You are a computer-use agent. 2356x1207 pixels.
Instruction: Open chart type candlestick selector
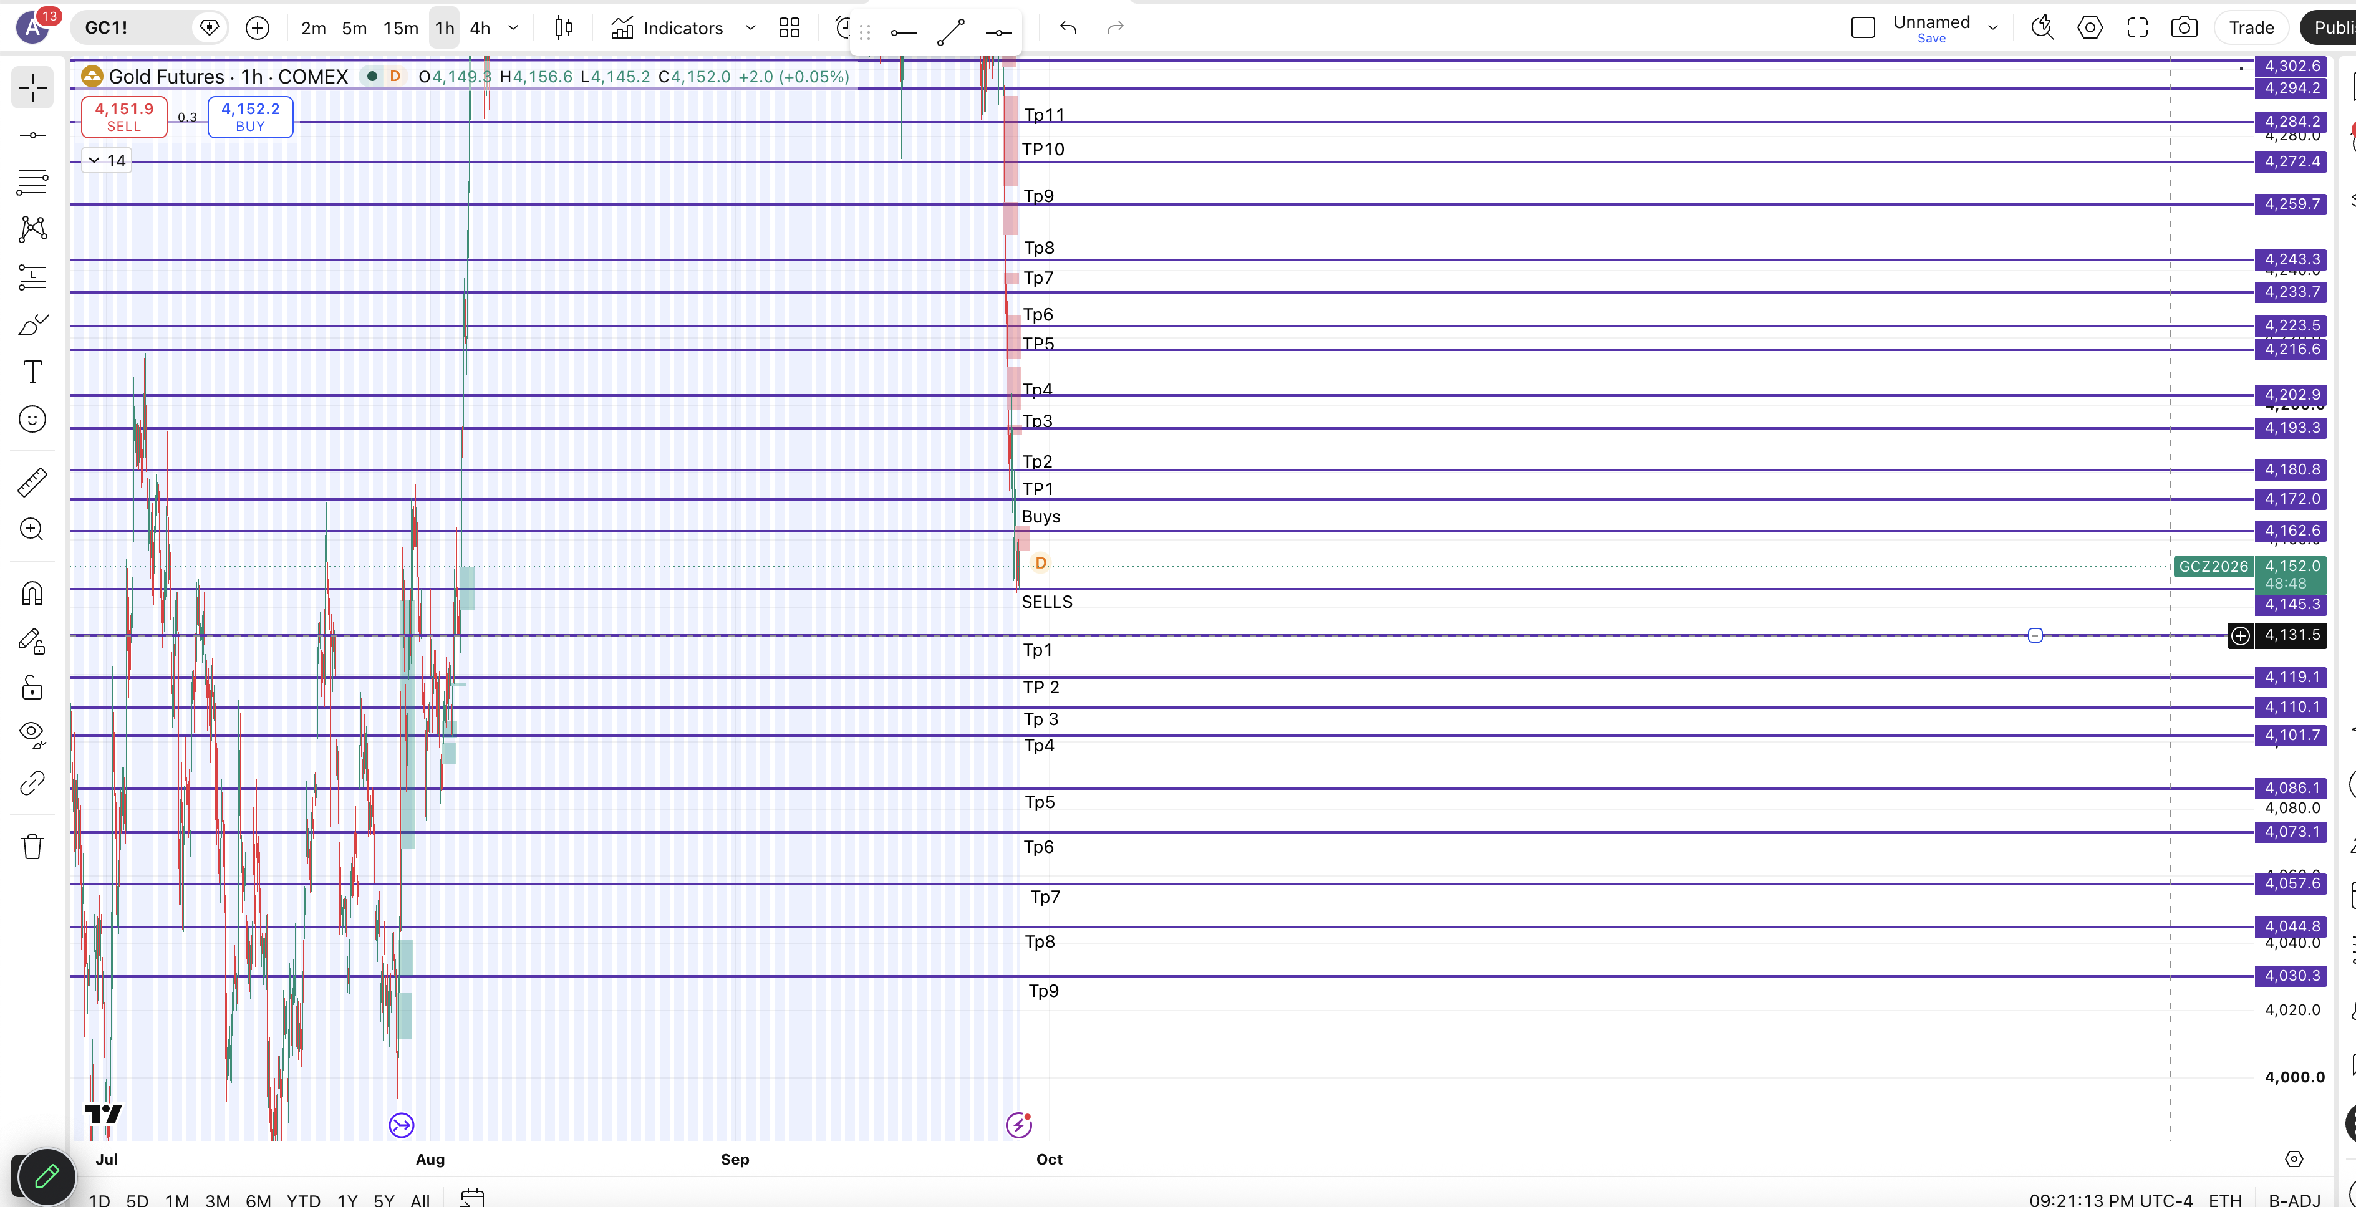tap(563, 27)
